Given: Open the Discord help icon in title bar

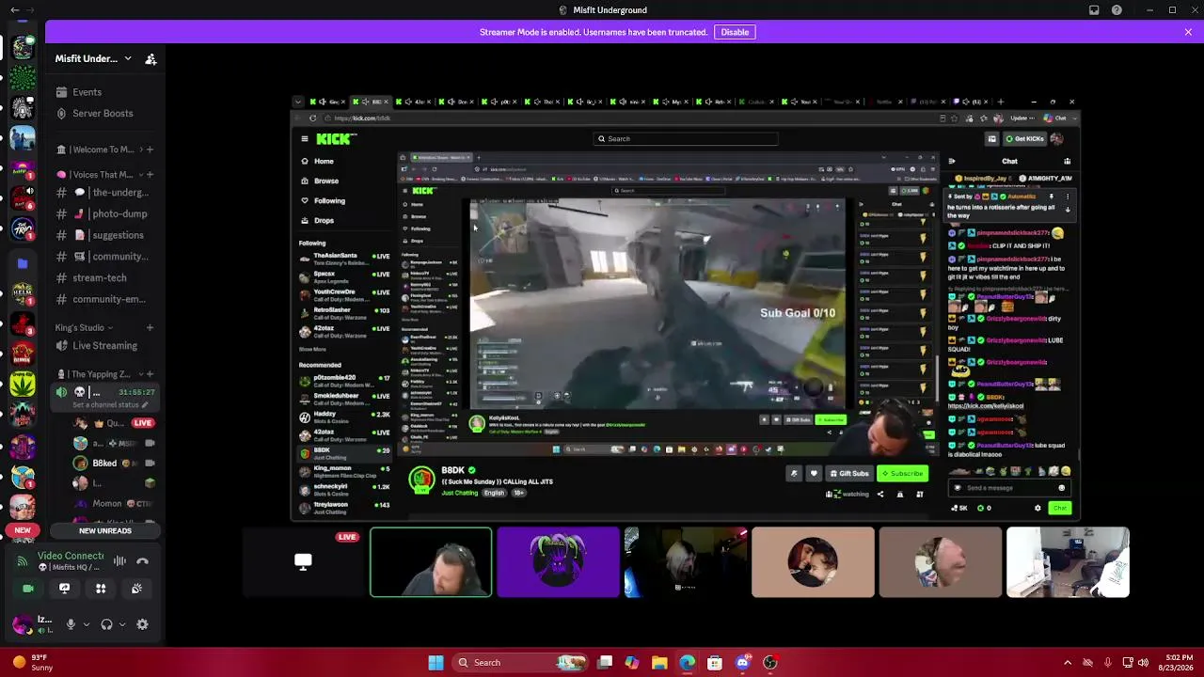Looking at the screenshot, I should click(x=1117, y=10).
